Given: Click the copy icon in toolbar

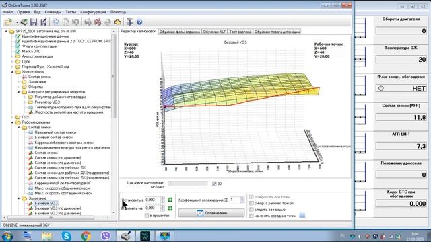Looking at the screenshot, I should pos(56,22).
